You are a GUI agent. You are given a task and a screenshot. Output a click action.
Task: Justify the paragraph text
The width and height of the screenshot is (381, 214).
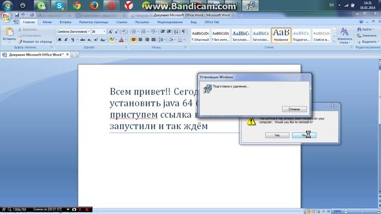tap(154, 40)
